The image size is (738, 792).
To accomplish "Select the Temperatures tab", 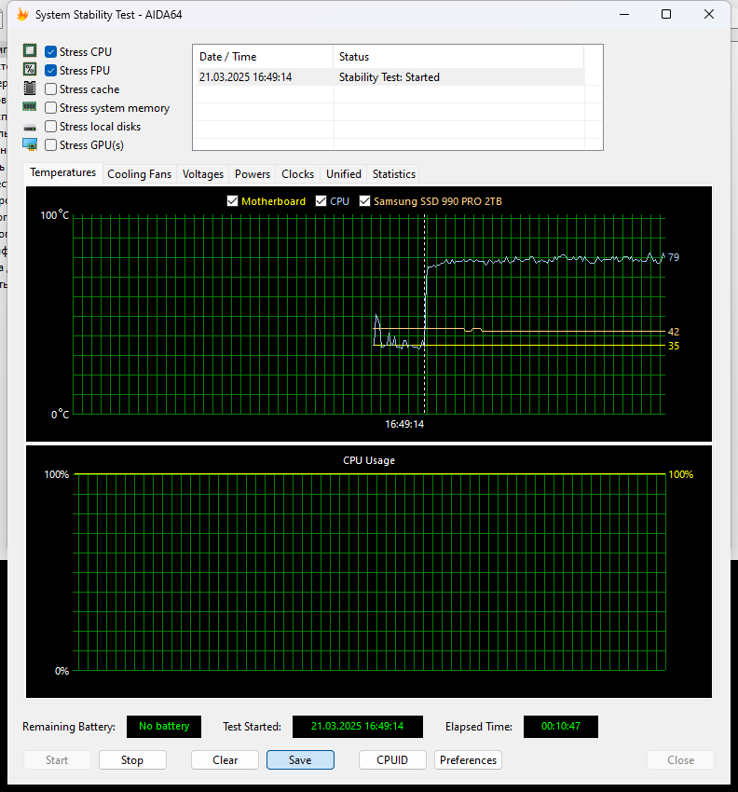I will 62,172.
